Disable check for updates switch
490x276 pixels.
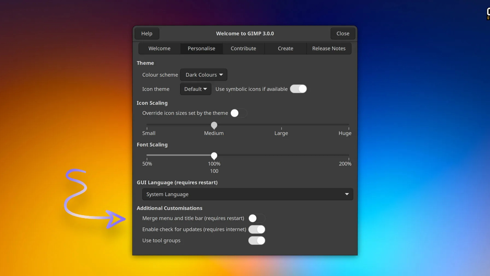(256, 229)
